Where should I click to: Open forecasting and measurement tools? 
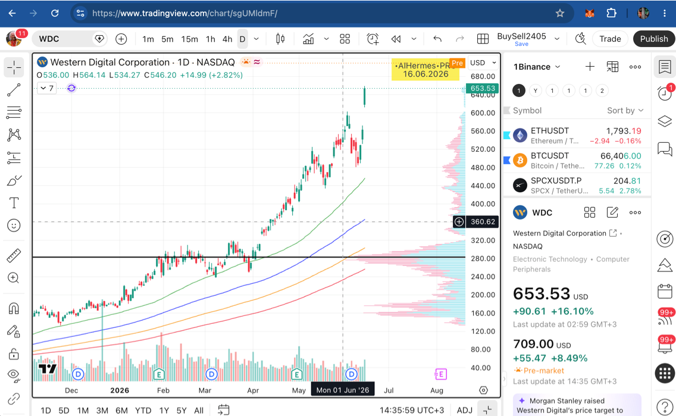pos(14,158)
